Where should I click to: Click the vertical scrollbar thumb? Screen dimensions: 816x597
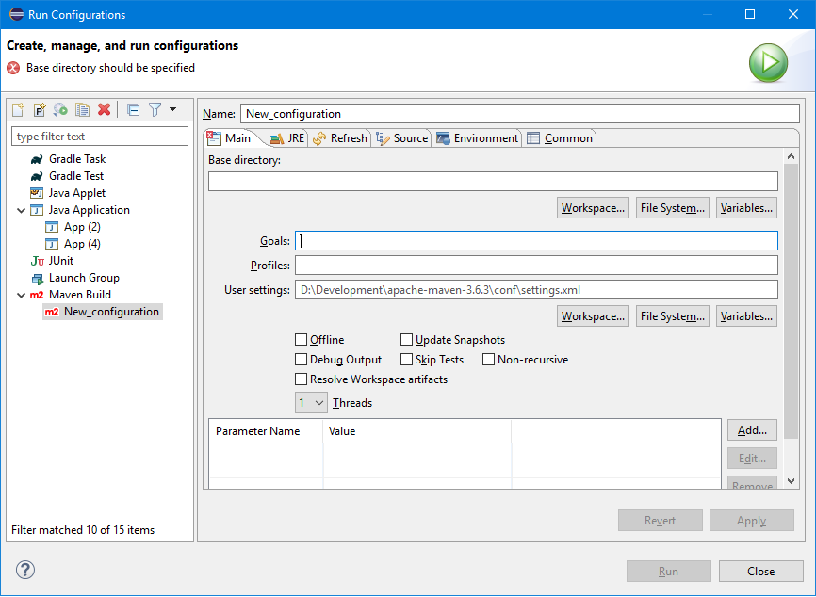click(791, 301)
